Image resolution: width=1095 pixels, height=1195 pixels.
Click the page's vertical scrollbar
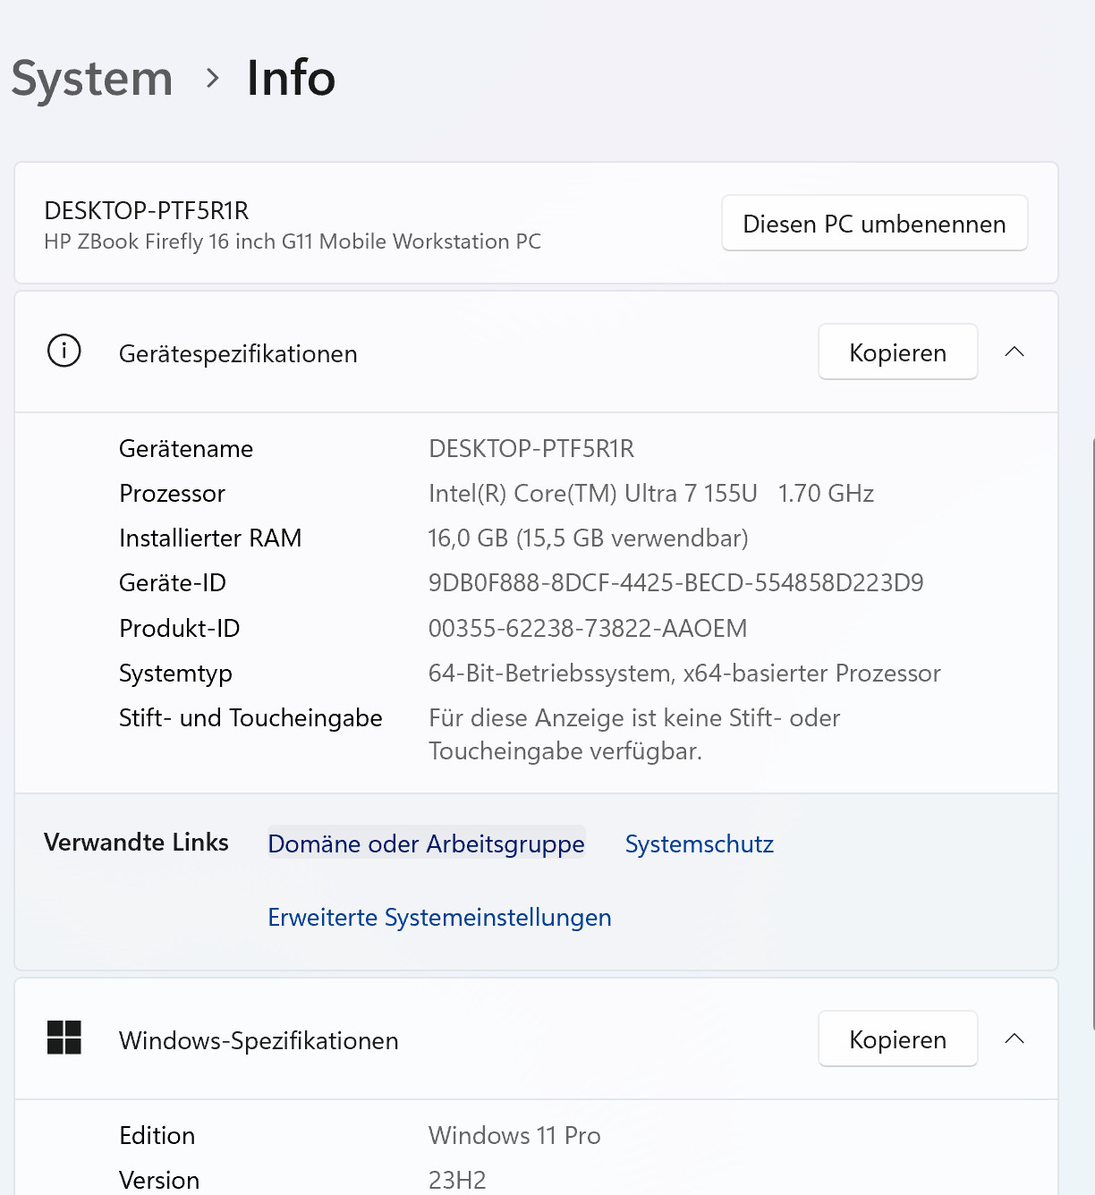[1091, 733]
